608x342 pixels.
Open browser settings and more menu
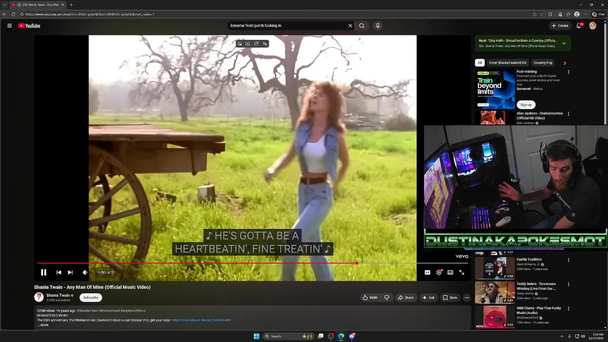[x=585, y=14]
